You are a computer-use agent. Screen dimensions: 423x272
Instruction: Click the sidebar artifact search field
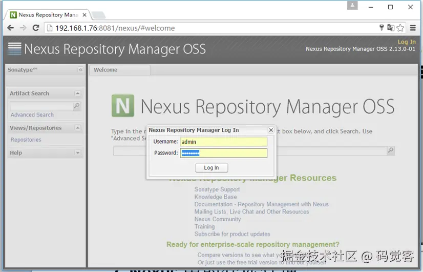[x=41, y=106]
